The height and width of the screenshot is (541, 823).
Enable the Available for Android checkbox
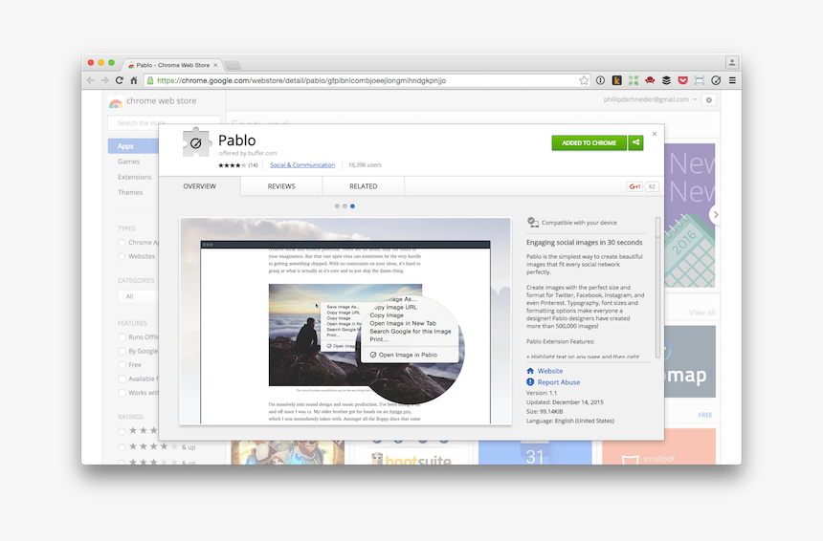pos(122,379)
